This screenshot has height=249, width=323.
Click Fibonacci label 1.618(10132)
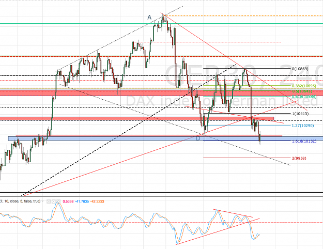[304, 141]
